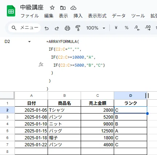
Task: Star the 中級講座 document
Action: pos(52,8)
